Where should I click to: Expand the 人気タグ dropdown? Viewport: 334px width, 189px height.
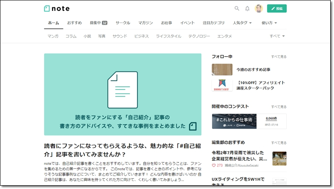242,23
